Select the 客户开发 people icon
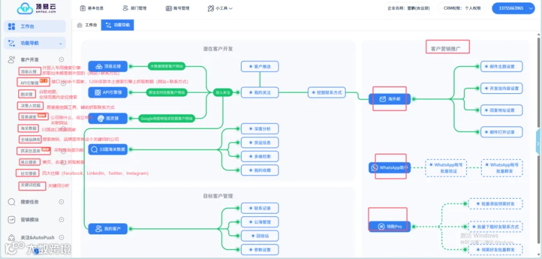This screenshot has height=259, width=542. [x=12, y=60]
